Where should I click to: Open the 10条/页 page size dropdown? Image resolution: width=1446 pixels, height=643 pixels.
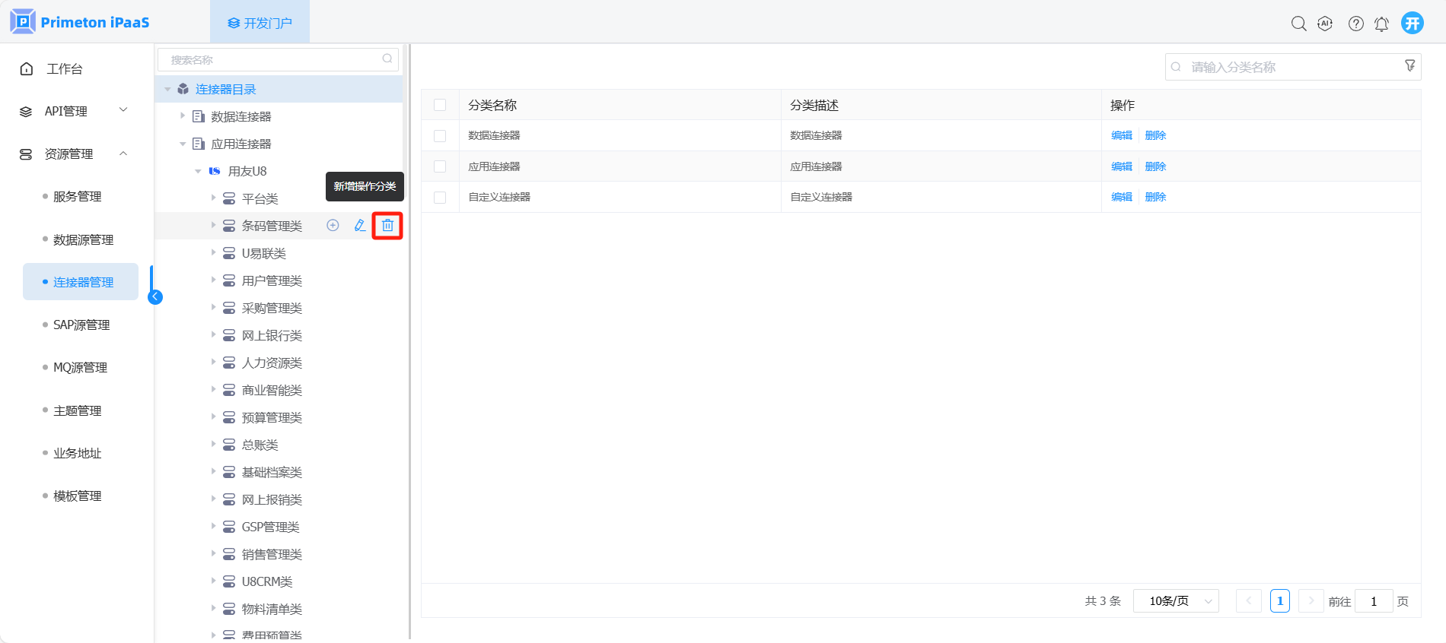coord(1176,601)
